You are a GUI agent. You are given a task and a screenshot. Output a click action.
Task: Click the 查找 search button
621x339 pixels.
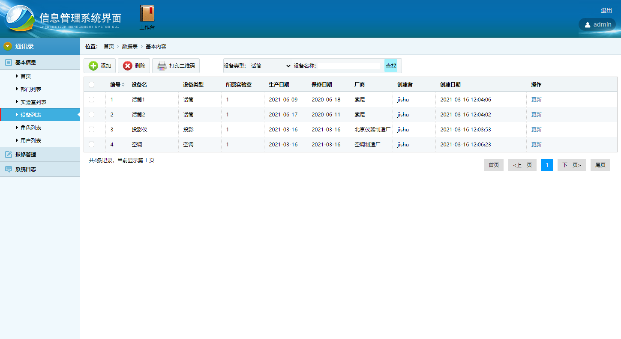point(391,66)
